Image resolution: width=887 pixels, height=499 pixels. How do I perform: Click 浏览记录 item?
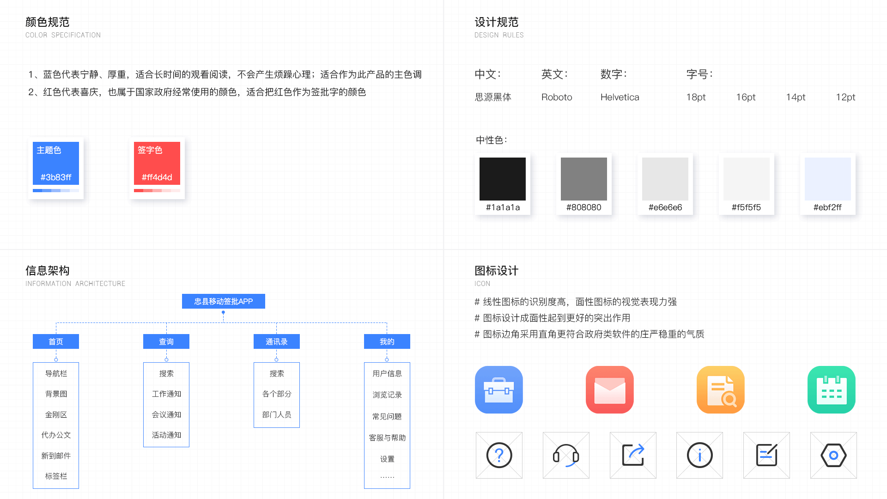pos(387,395)
